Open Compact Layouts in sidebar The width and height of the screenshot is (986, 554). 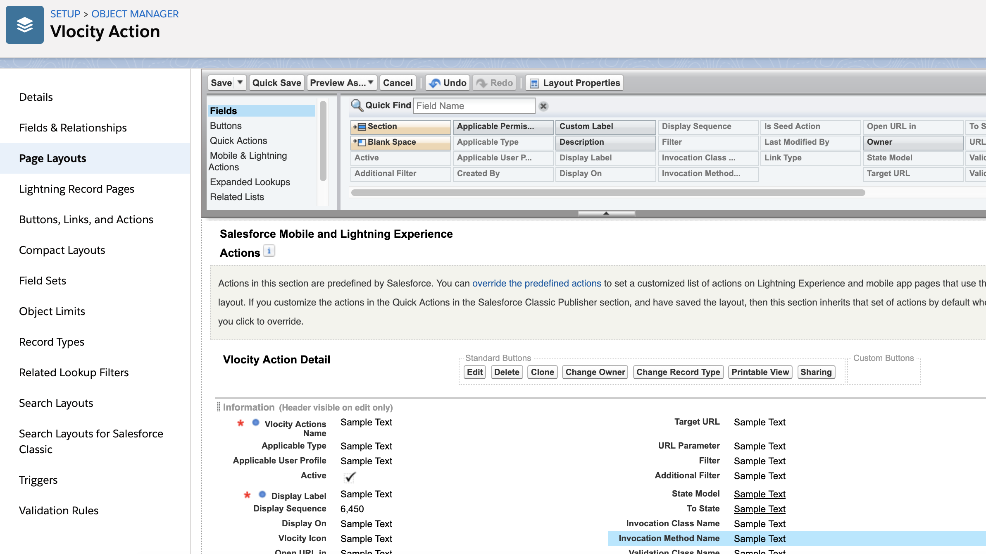point(62,250)
